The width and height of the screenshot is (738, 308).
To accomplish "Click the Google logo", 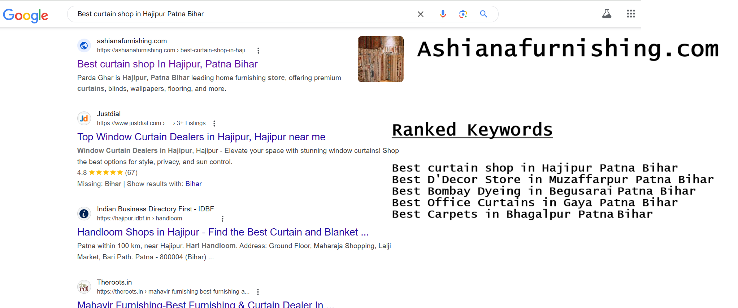I will pos(25,15).
